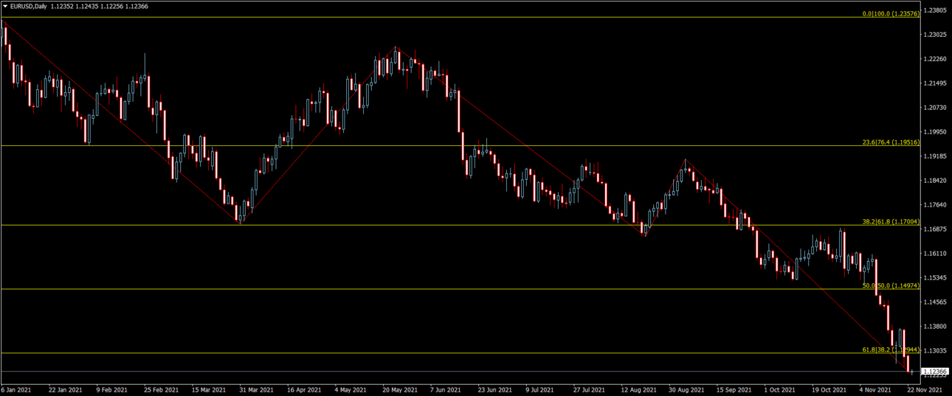The image size is (952, 396).
Task: Click the 1.21495 price axis label
Action: pyautogui.click(x=936, y=83)
